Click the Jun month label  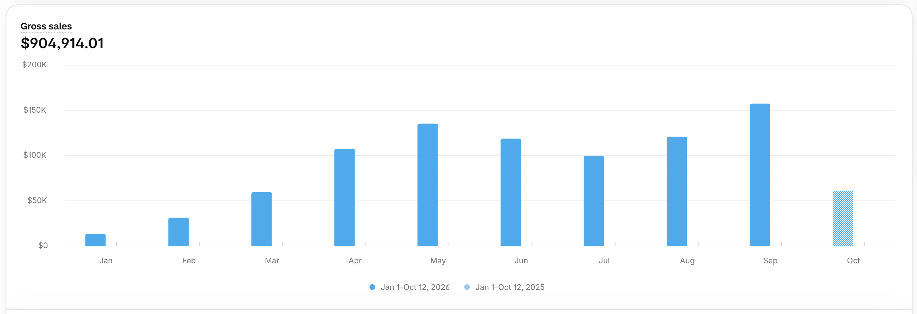pyautogui.click(x=521, y=260)
